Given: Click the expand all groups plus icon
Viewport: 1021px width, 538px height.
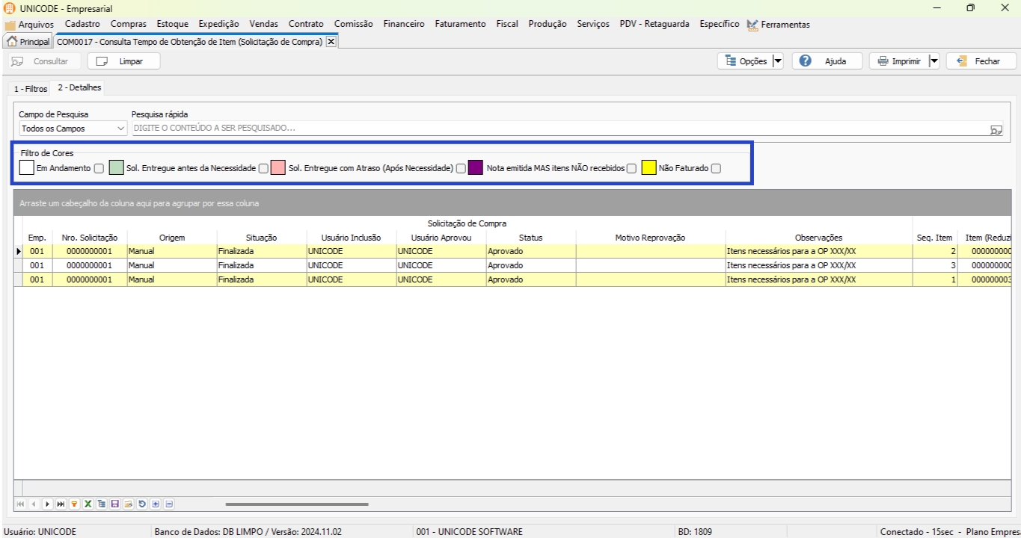Looking at the screenshot, I should click(156, 504).
